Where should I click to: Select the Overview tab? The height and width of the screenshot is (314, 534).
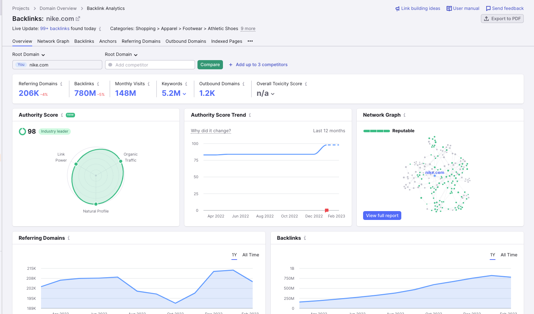pos(22,41)
